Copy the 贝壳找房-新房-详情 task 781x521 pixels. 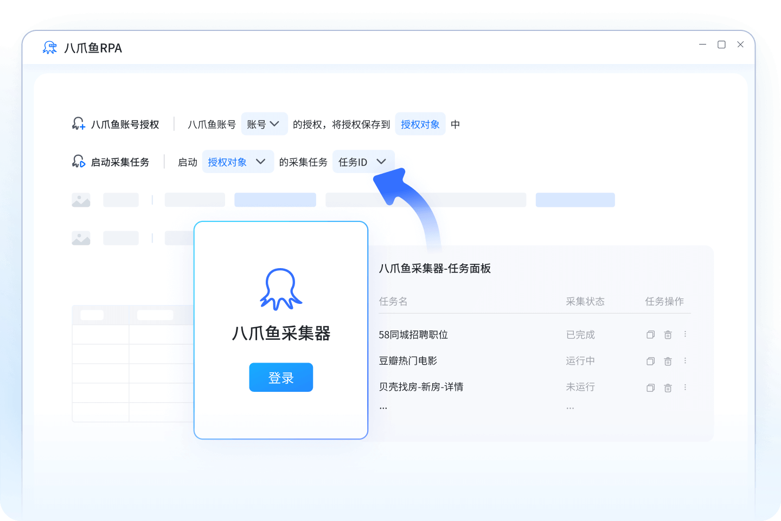coord(650,387)
